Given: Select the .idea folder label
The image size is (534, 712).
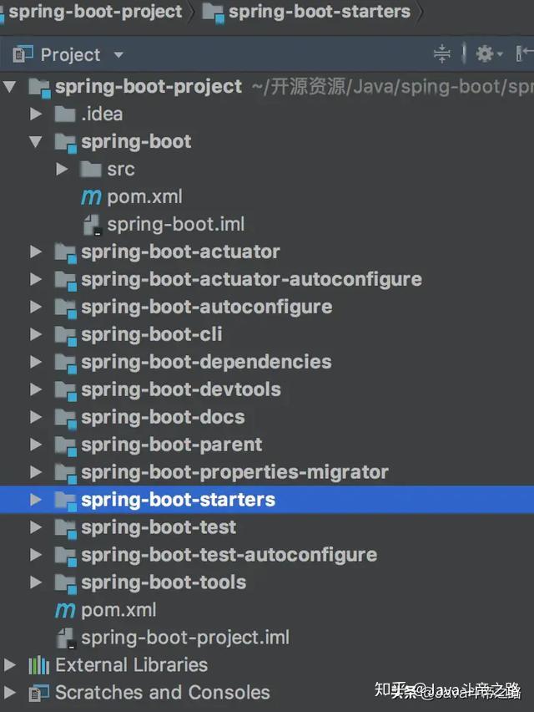Looking at the screenshot, I should point(102,114).
